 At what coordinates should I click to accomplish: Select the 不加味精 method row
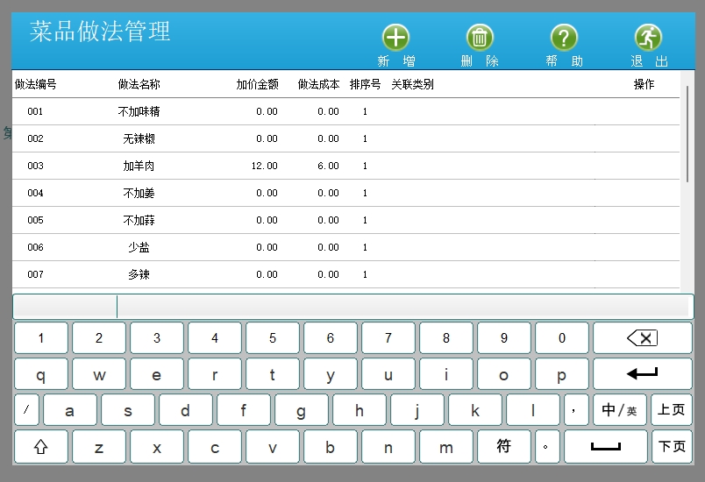[x=139, y=111]
